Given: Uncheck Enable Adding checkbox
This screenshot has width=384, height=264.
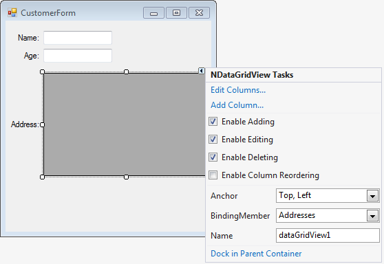Looking at the screenshot, I should [213, 122].
